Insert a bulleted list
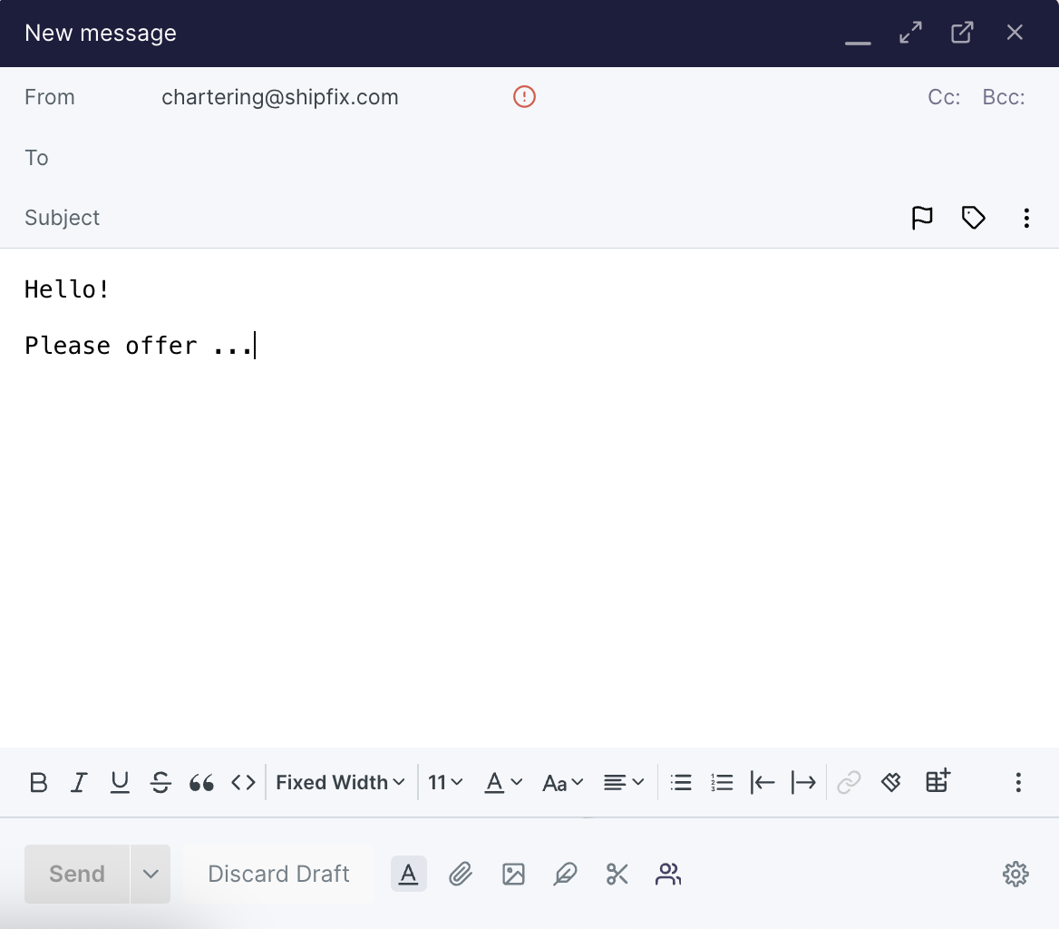Viewport: 1059px width, 929px height. click(x=681, y=782)
